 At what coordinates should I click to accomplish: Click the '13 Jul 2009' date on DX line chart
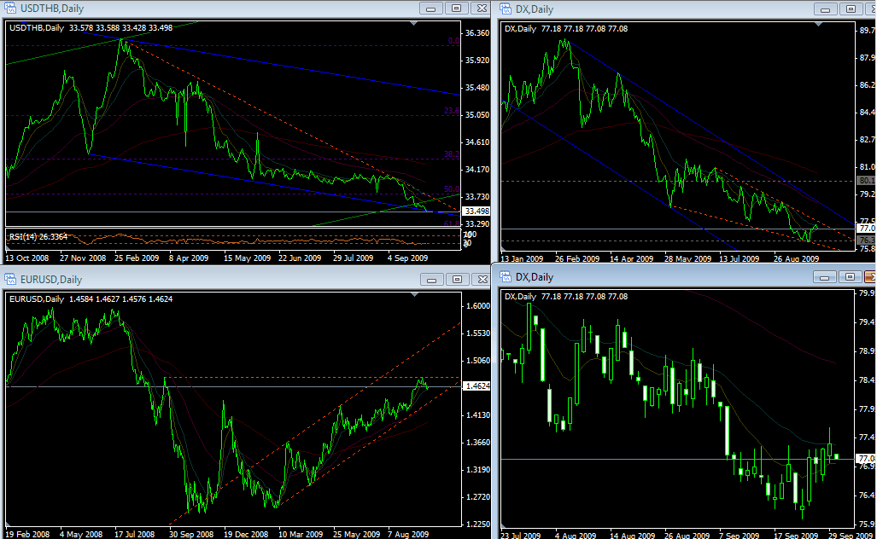pos(739,258)
